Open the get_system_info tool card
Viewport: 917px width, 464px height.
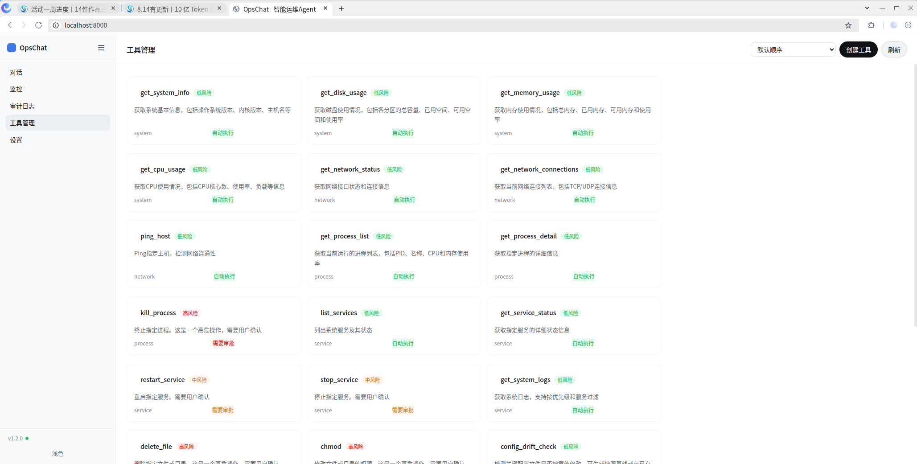(214, 111)
